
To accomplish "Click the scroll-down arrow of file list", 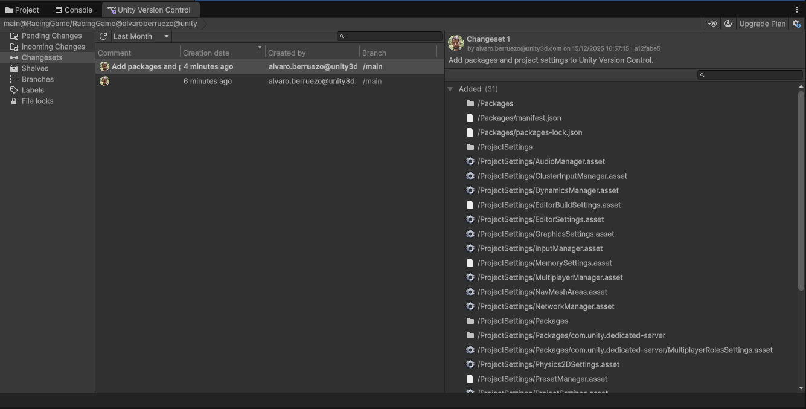I will click(801, 388).
